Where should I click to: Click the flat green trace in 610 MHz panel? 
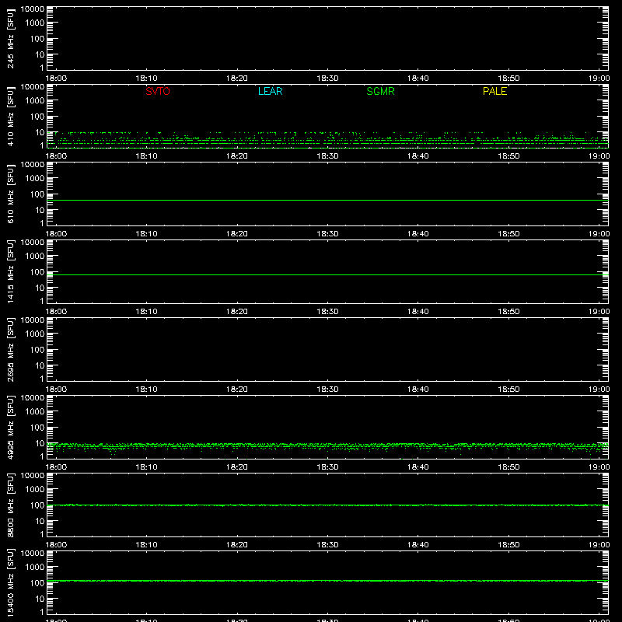(327, 200)
